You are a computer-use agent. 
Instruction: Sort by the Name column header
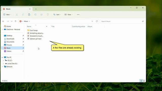(29, 27)
